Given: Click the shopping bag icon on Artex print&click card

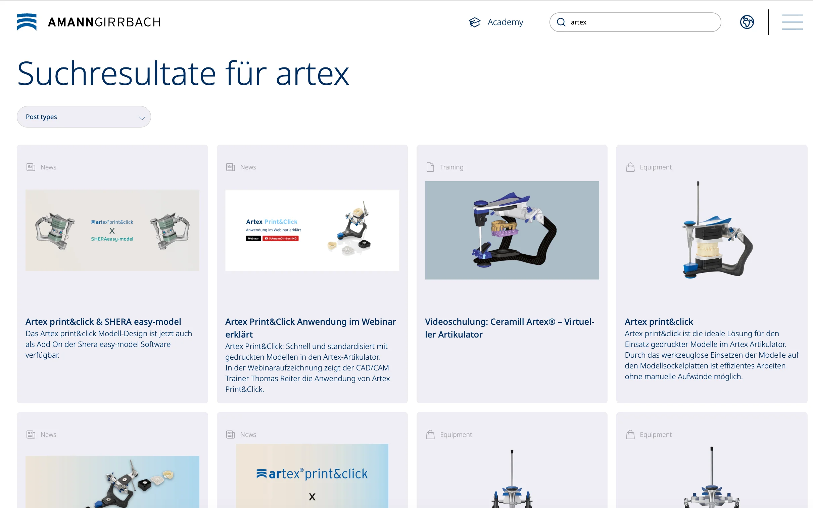Looking at the screenshot, I should coord(630,167).
